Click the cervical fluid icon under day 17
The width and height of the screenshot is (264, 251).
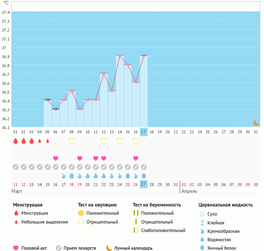(144, 176)
